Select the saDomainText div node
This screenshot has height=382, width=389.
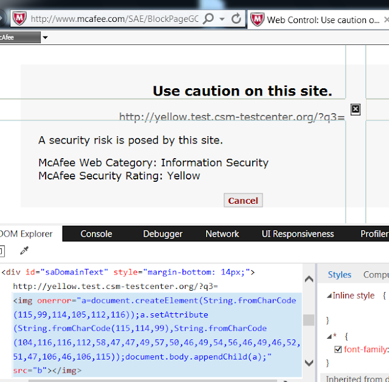(x=128, y=273)
